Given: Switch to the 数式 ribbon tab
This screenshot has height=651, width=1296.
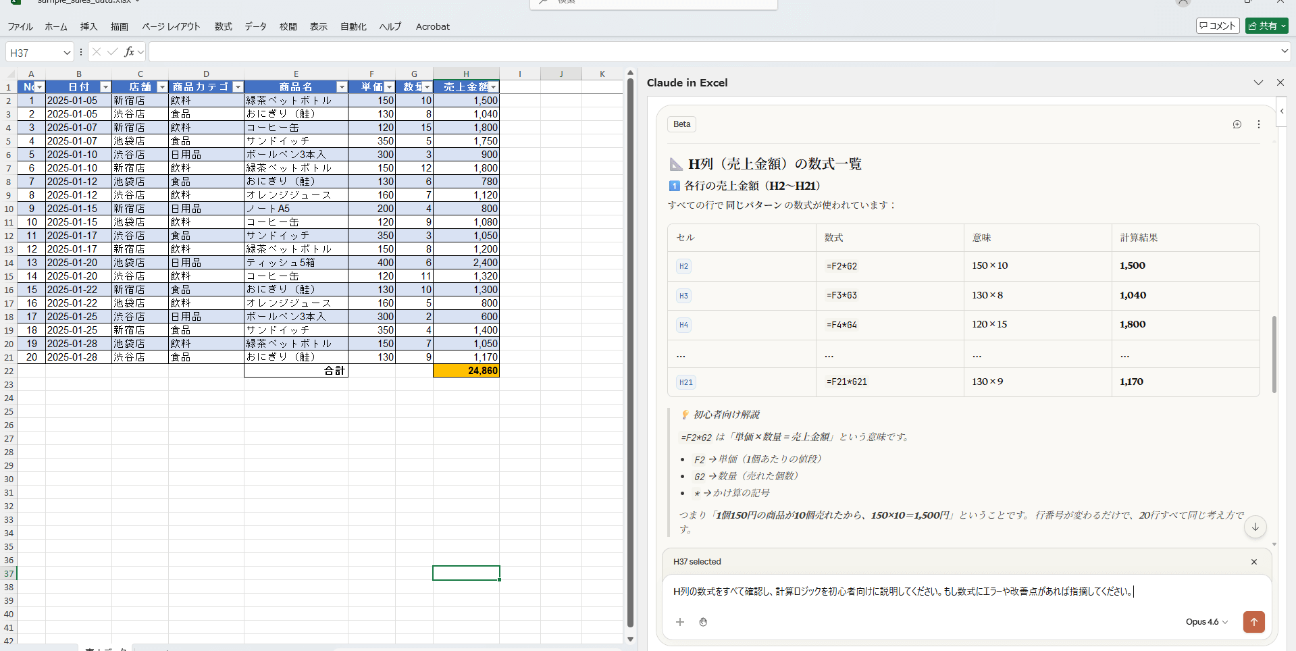Looking at the screenshot, I should [223, 27].
